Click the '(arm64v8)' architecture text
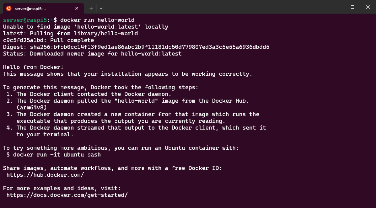This screenshot has width=376, height=208. (x=31, y=107)
